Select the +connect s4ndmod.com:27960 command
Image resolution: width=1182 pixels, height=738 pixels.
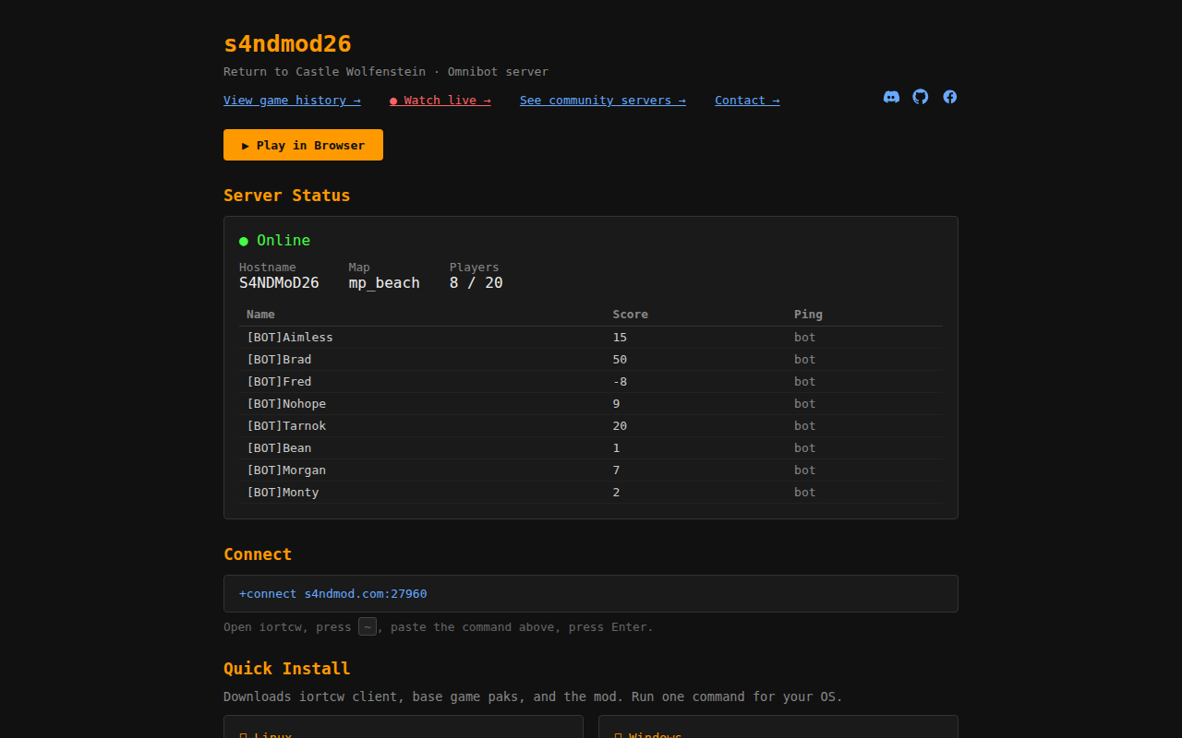333,593
